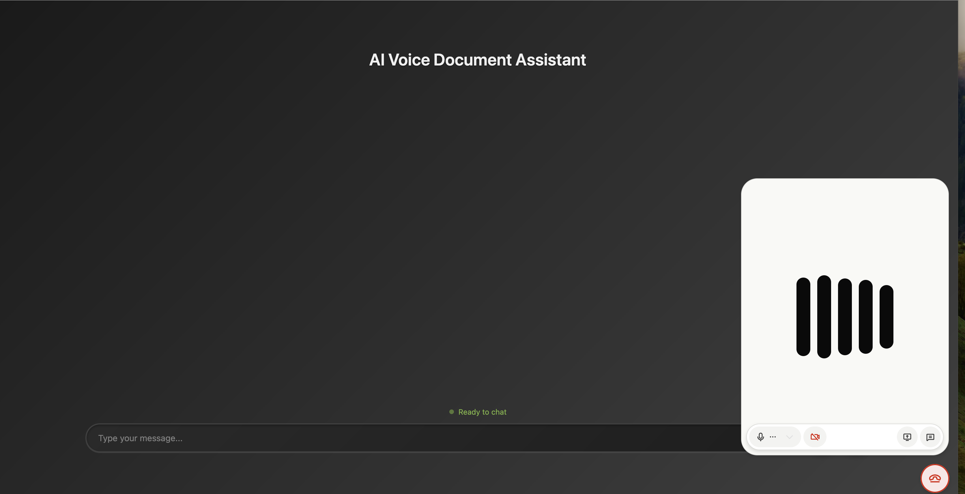Expand the microphone device chevron
965x494 pixels.
(x=789, y=437)
